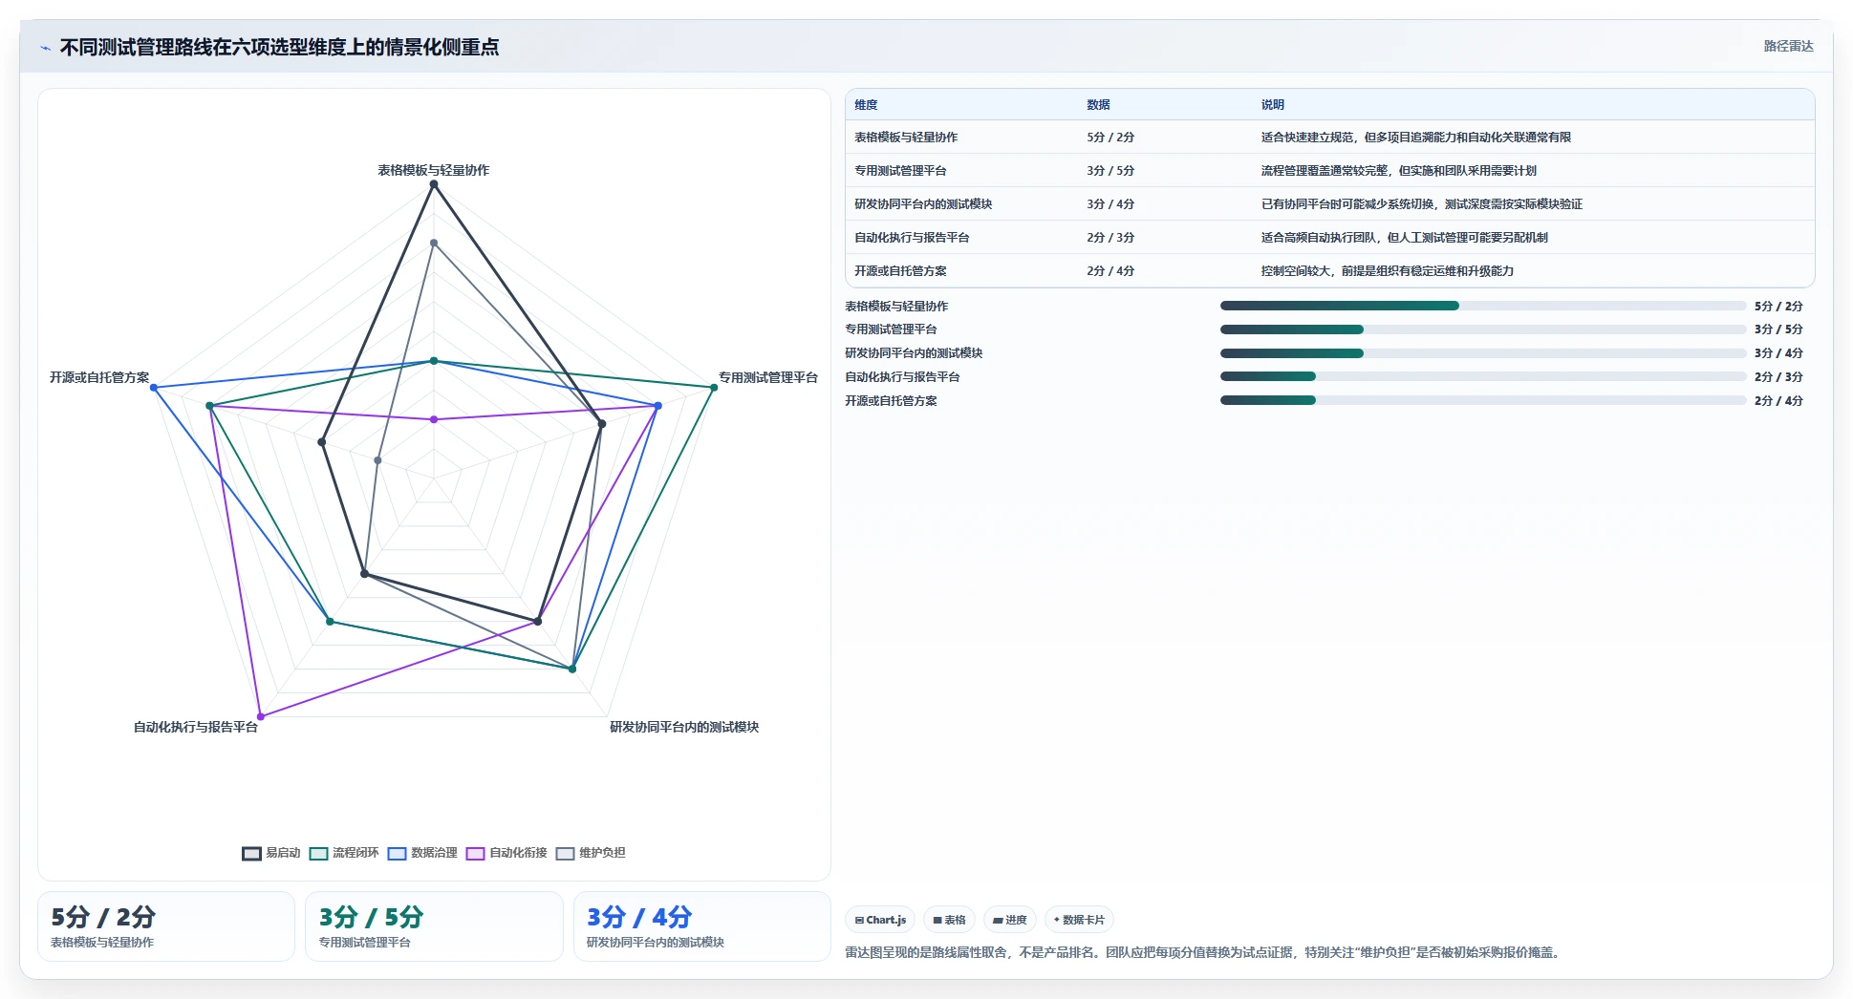The width and height of the screenshot is (1853, 999).
Task: Select the 维度 column header
Action: point(866,105)
